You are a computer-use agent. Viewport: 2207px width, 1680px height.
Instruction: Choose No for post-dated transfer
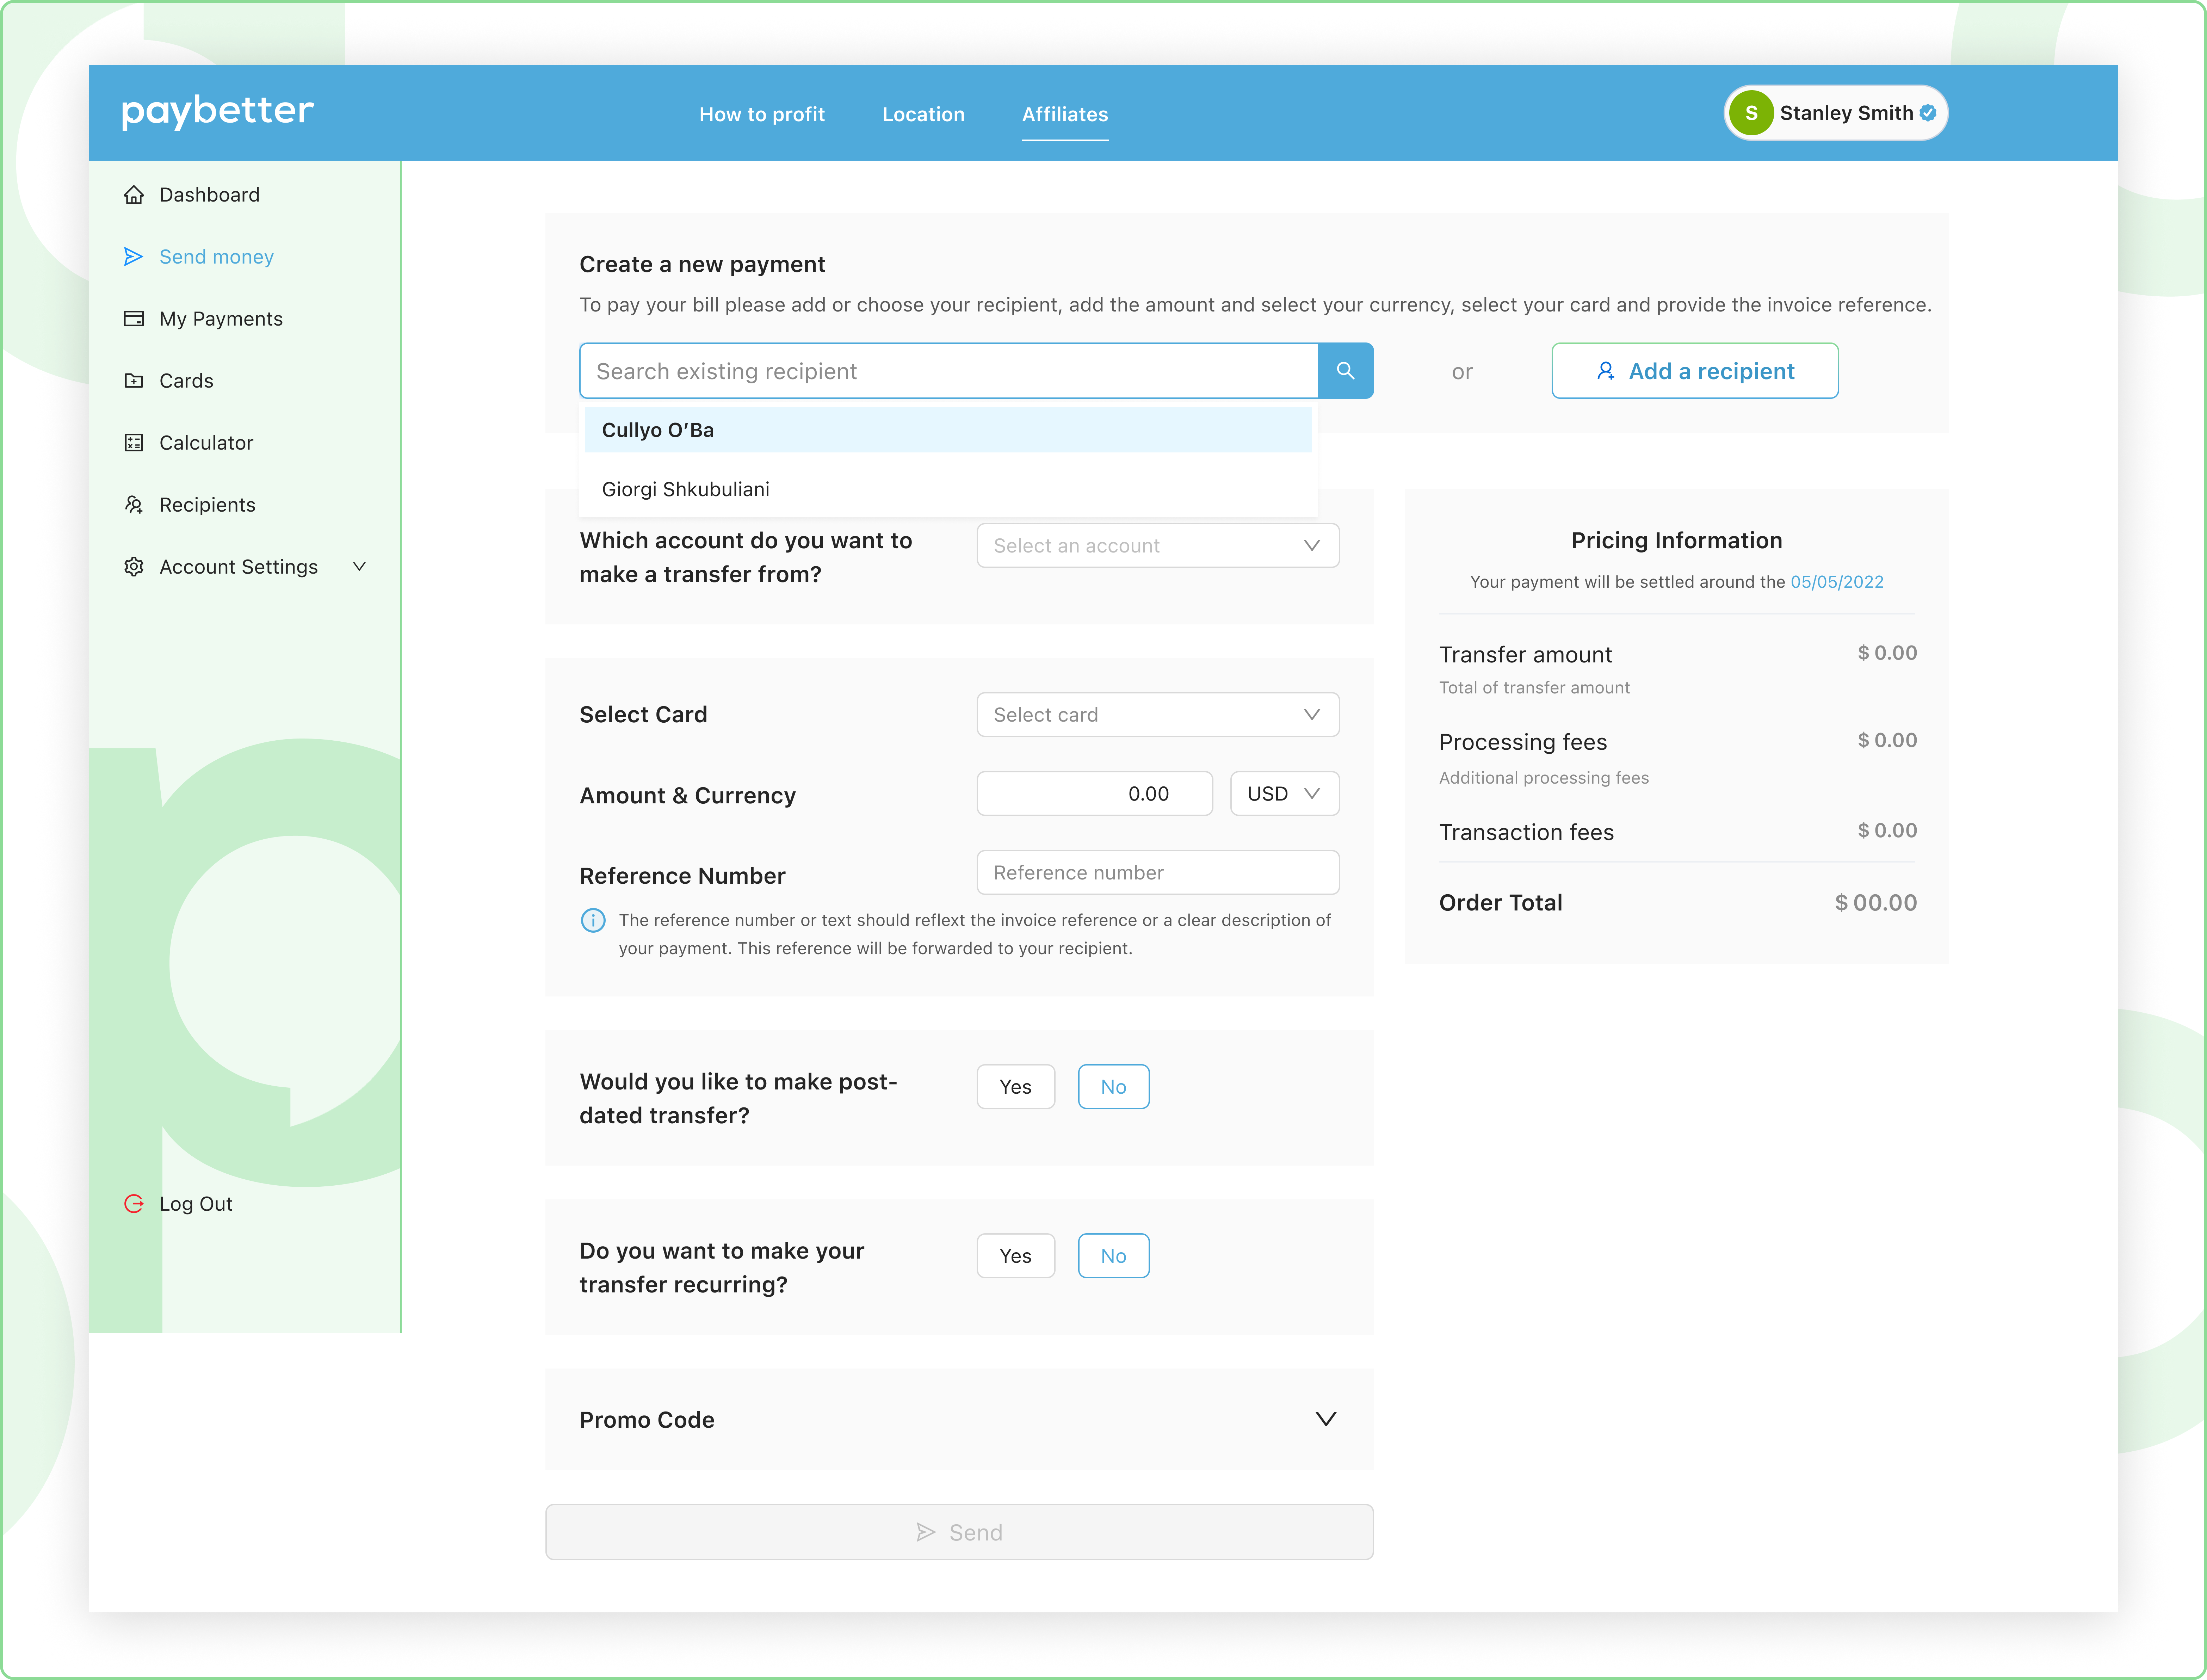[x=1113, y=1087]
